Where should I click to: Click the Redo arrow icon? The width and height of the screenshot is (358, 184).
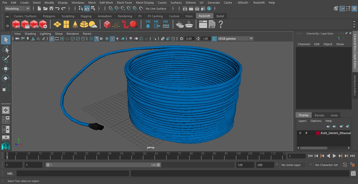pyautogui.click(x=63, y=9)
